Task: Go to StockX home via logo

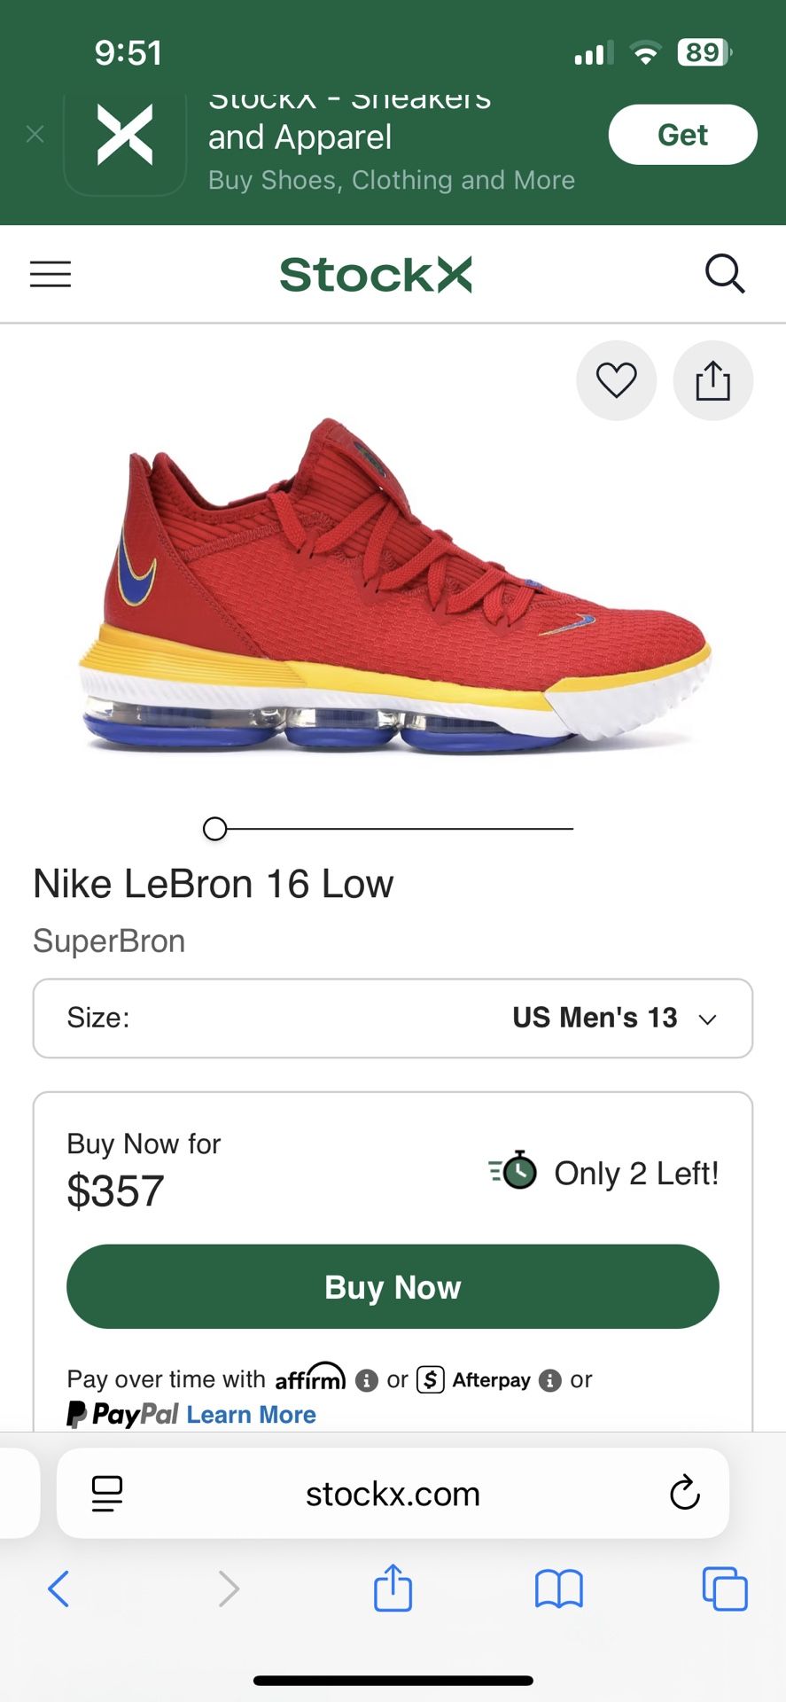Action: click(376, 275)
